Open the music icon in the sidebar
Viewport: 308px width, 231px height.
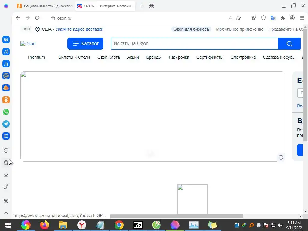[6, 52]
